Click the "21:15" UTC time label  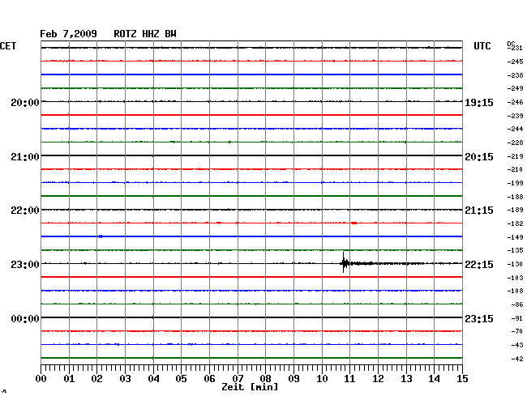[x=479, y=211]
